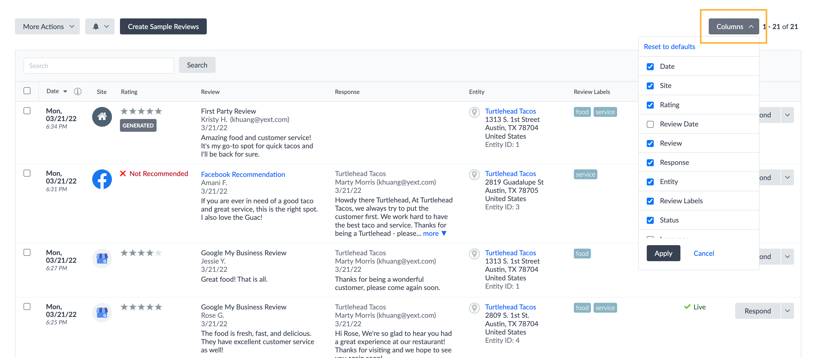Select the Jessie Y. review row checkbox
The width and height of the screenshot is (818, 358).
click(x=27, y=252)
